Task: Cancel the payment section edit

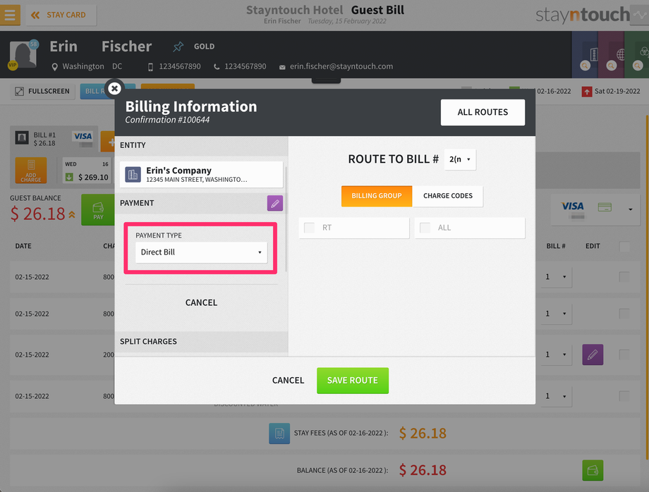Action: [201, 302]
